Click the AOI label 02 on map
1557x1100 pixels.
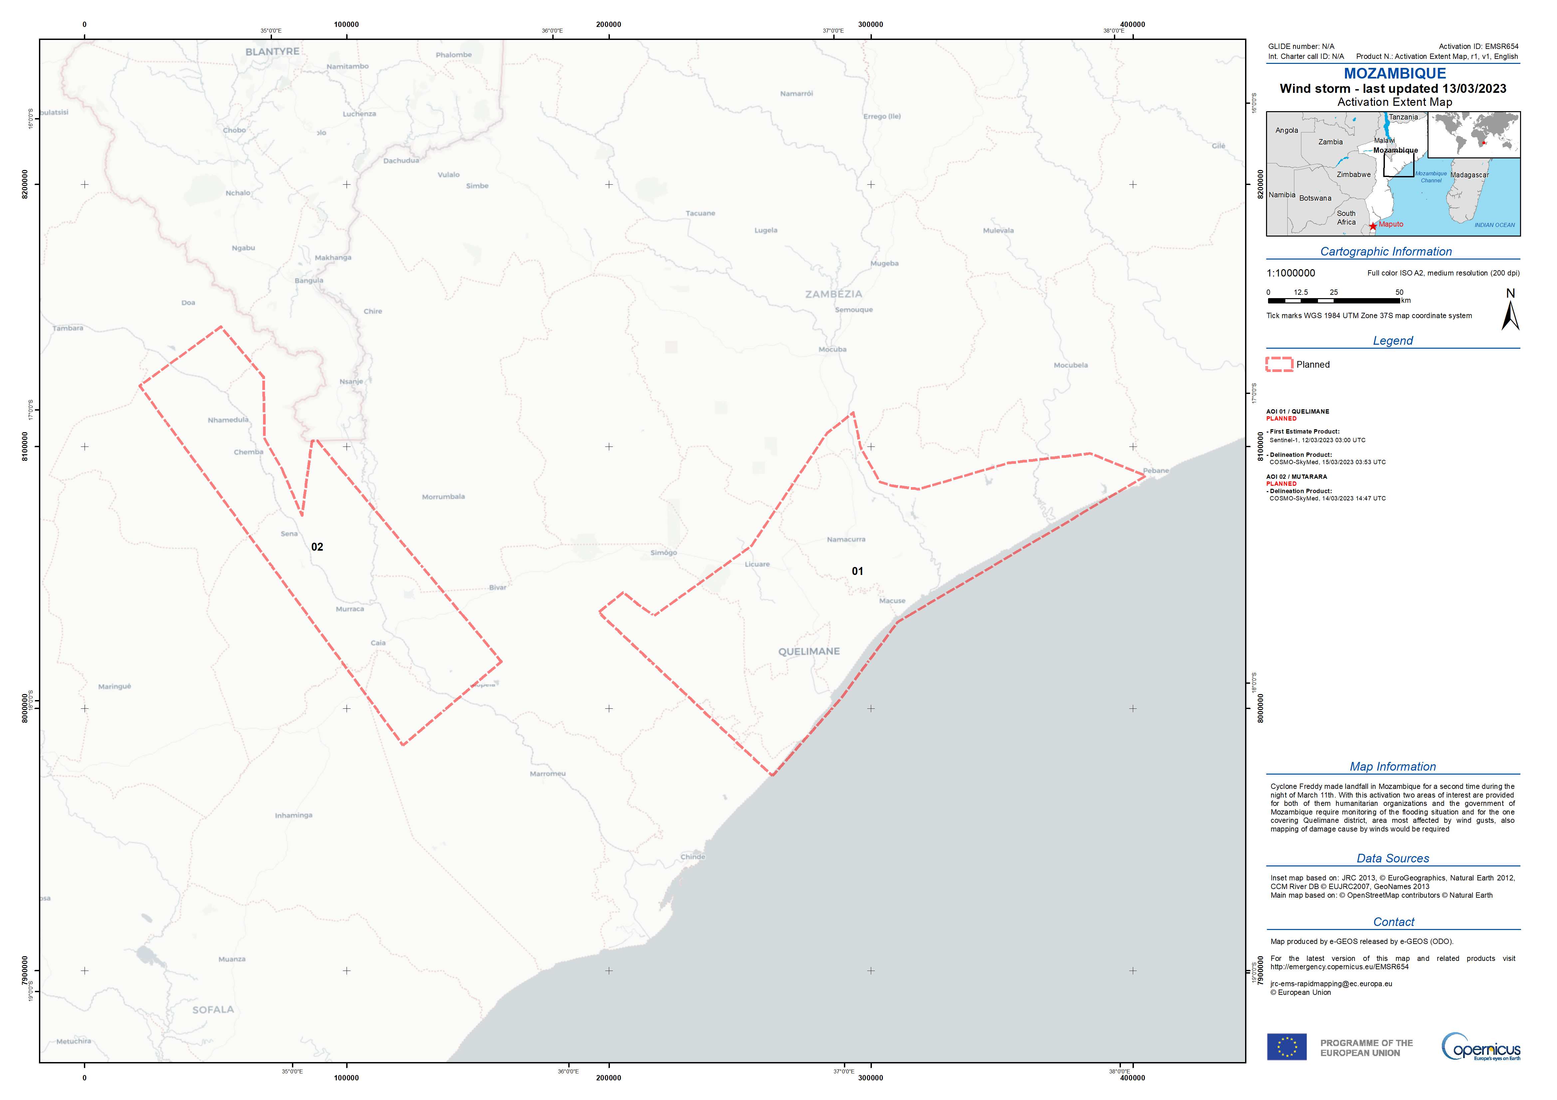[x=317, y=547]
